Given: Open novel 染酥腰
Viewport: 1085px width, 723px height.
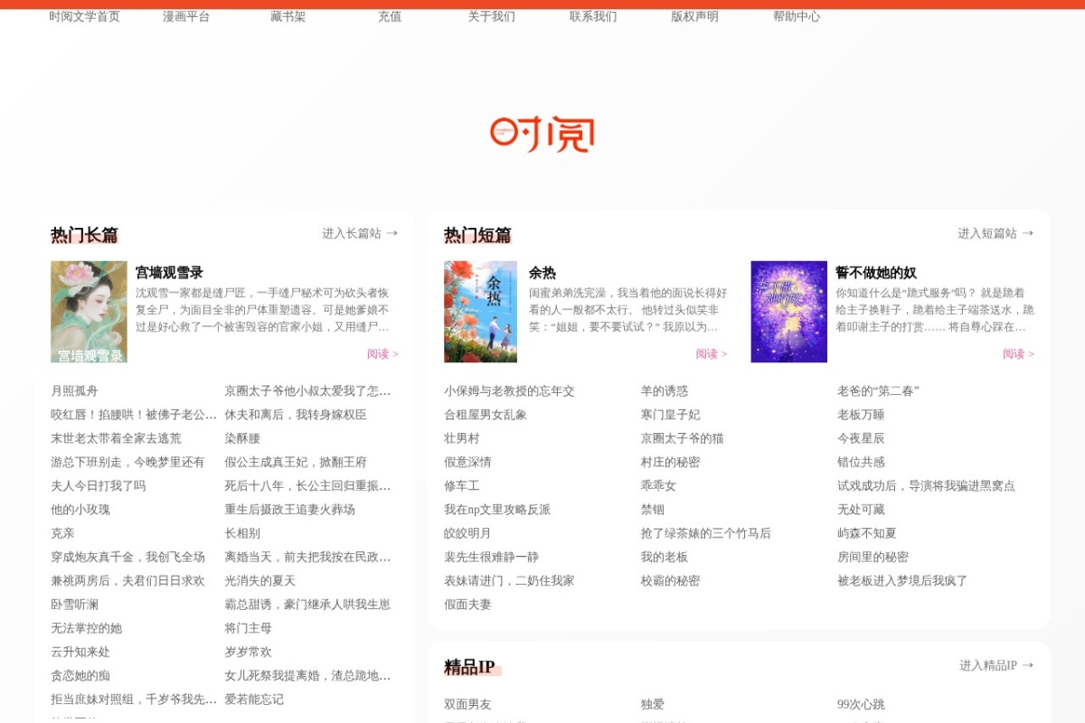Looking at the screenshot, I should click(242, 438).
